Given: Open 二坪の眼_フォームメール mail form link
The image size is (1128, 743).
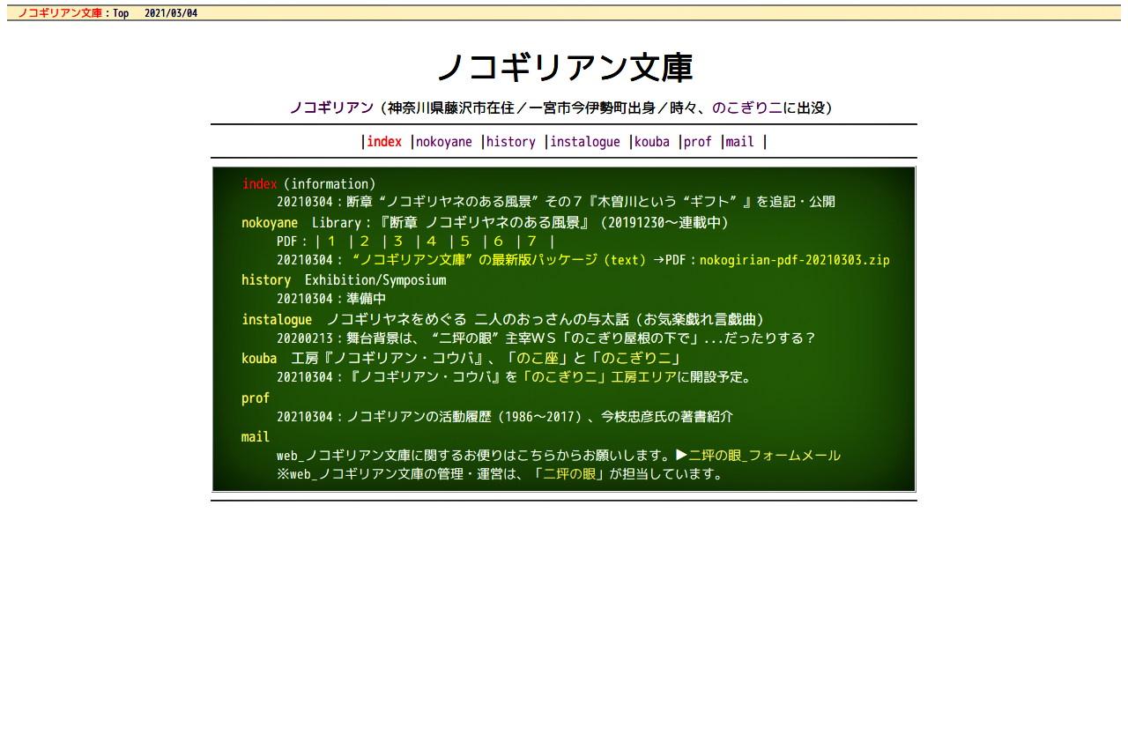Looking at the screenshot, I should (x=764, y=456).
